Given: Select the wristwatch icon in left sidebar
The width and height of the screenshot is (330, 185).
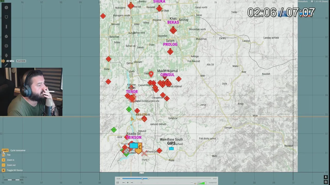Looking at the screenshot, I should click(6, 55).
